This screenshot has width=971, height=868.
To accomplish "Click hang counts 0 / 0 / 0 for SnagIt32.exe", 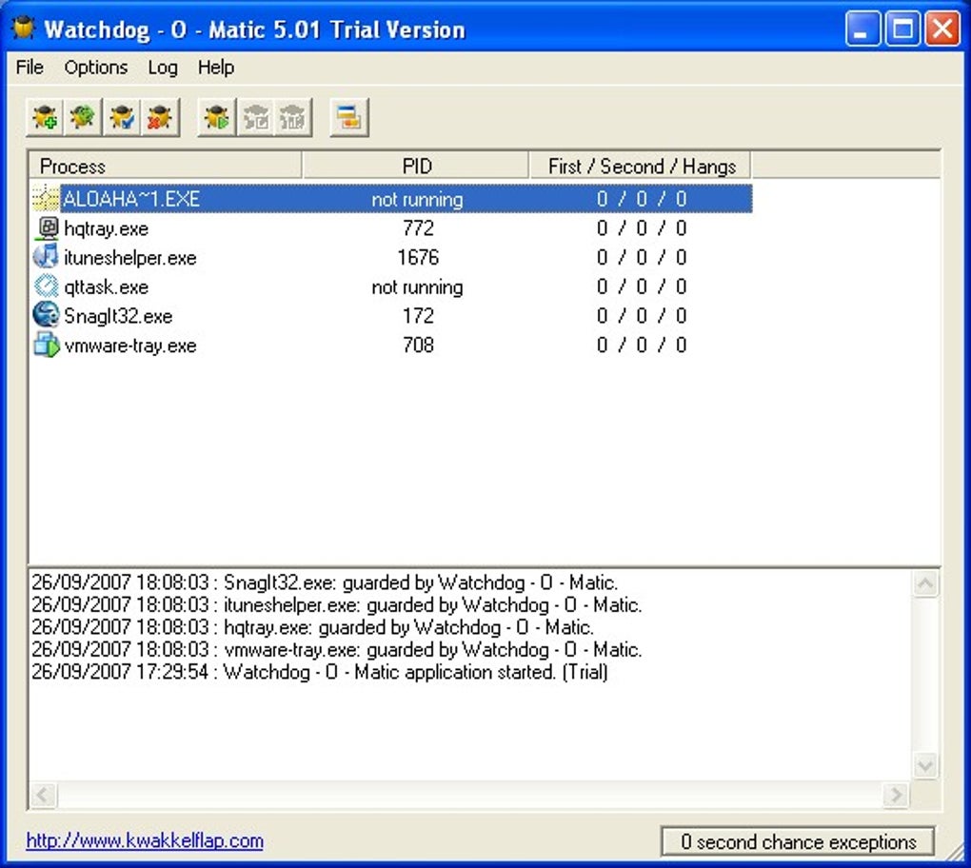I will [x=642, y=315].
